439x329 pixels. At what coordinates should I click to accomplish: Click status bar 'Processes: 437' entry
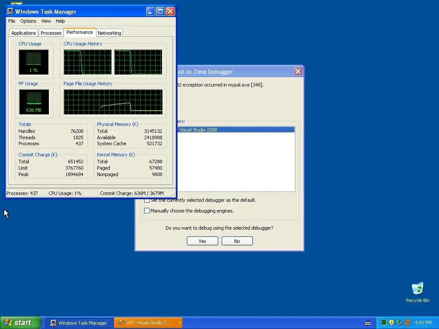pyautogui.click(x=22, y=193)
